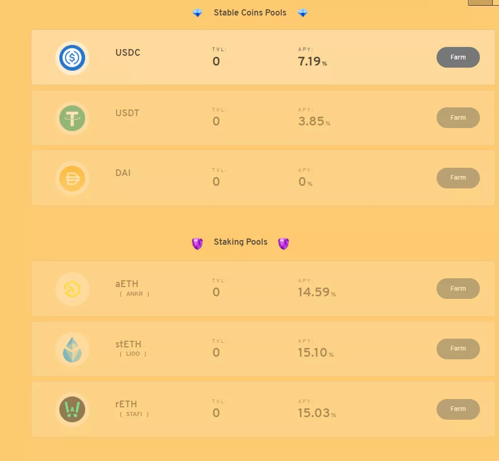Screen dimensions: 499x461
Task: Click the purple gem left of Staking Pools
Action: coord(197,243)
